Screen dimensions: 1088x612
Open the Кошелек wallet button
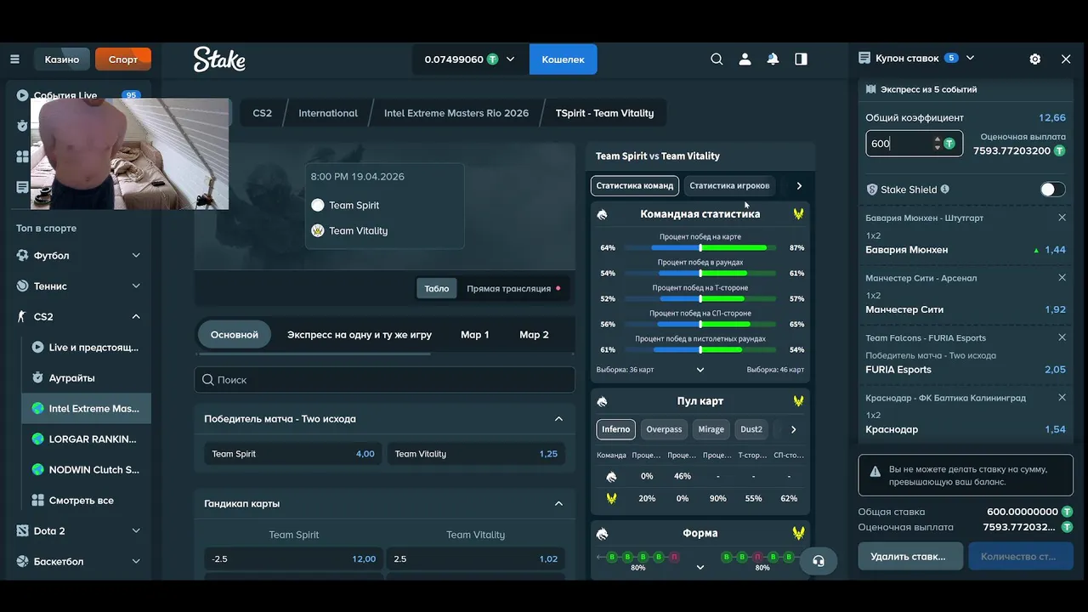pyautogui.click(x=563, y=59)
